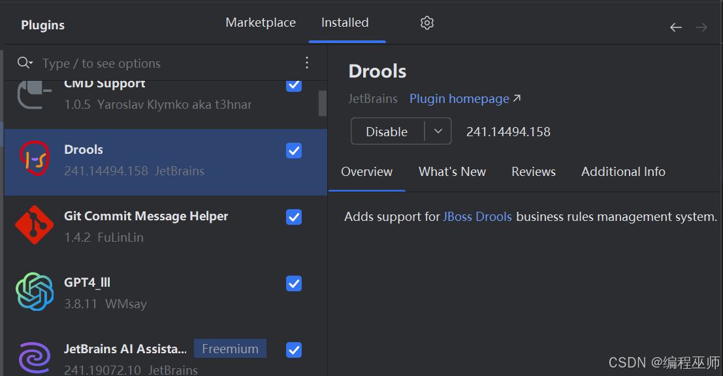Open the Reviews tab
The image size is (723, 376).
534,171
